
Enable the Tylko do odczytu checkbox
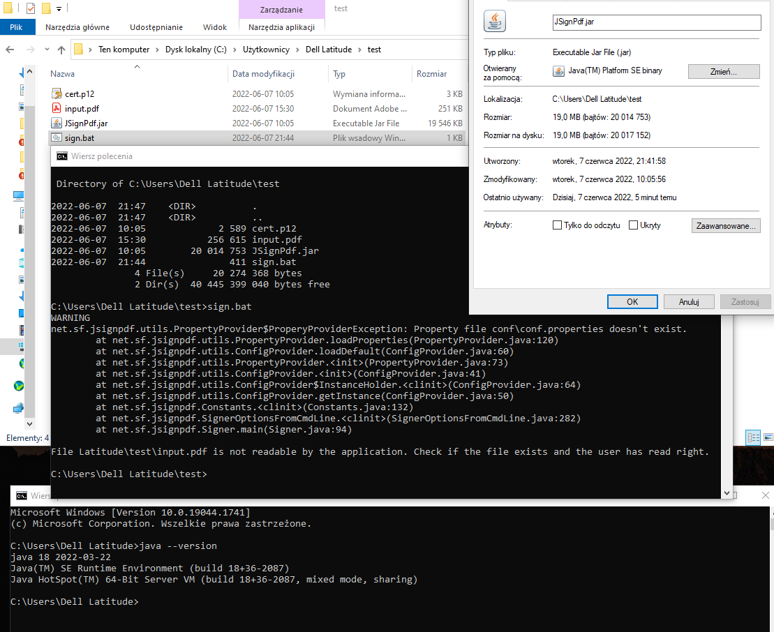click(557, 225)
